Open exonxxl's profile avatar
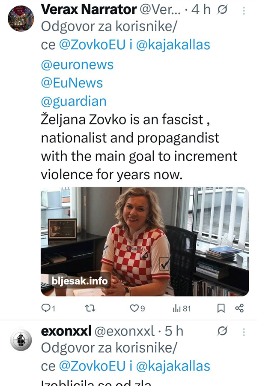The width and height of the screenshot is (257, 386). point(21,341)
